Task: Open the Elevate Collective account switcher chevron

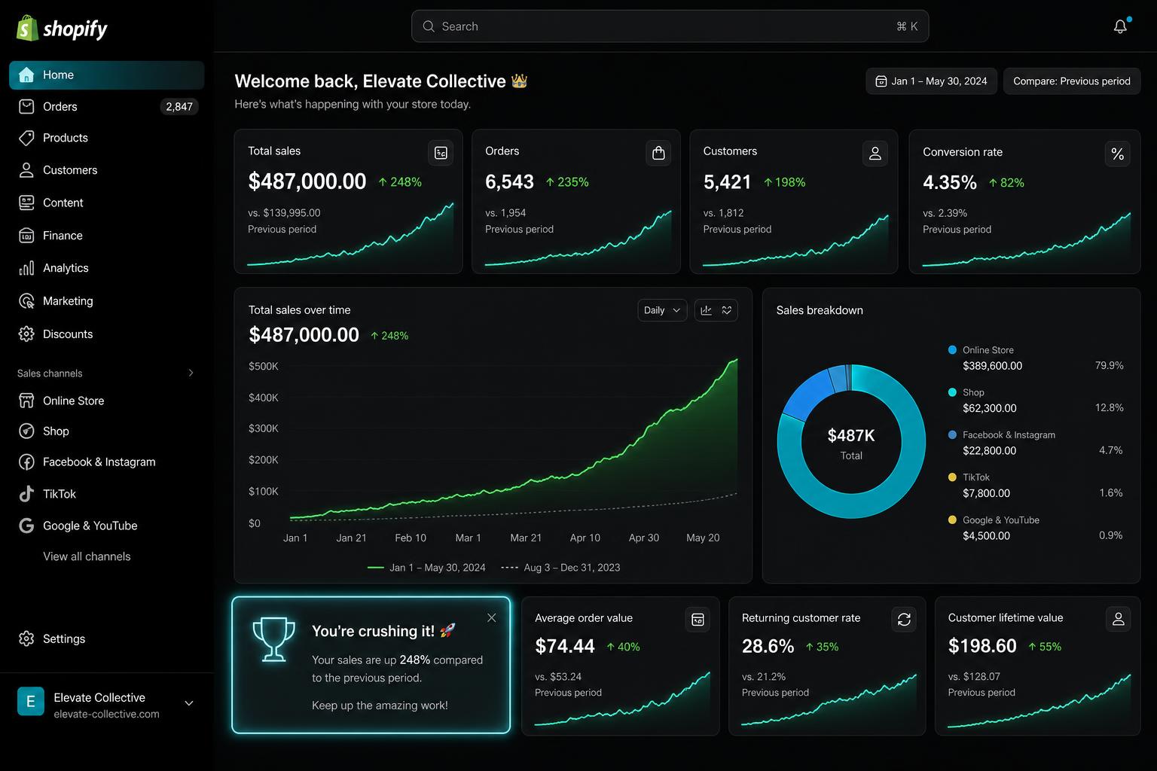Action: pos(189,703)
